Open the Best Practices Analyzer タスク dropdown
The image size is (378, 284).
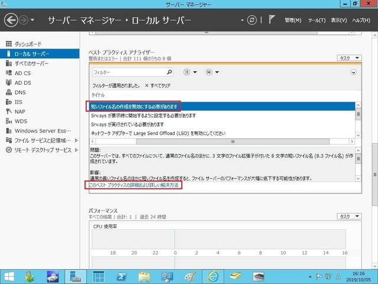click(x=349, y=58)
